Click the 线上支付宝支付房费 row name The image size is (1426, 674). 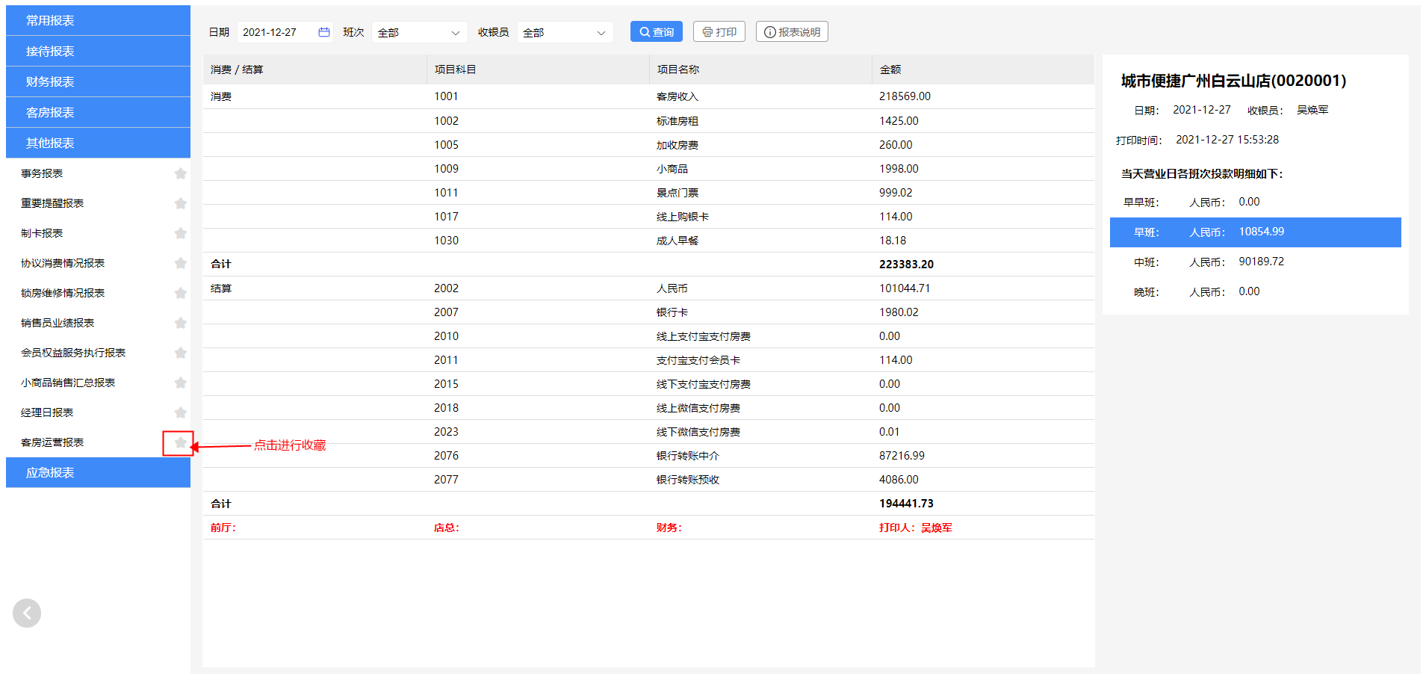tap(704, 336)
